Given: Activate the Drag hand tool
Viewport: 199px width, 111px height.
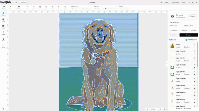Looking at the screenshot, I should point(3,20).
